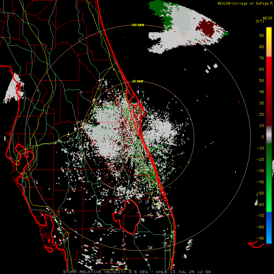The width and height of the screenshot is (274, 274).
Task: Select the -20 knot scale label
Action: 260,159
